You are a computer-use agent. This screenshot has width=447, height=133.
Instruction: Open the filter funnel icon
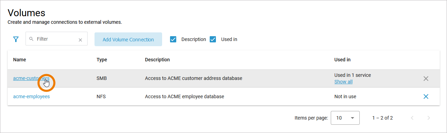tap(16, 39)
